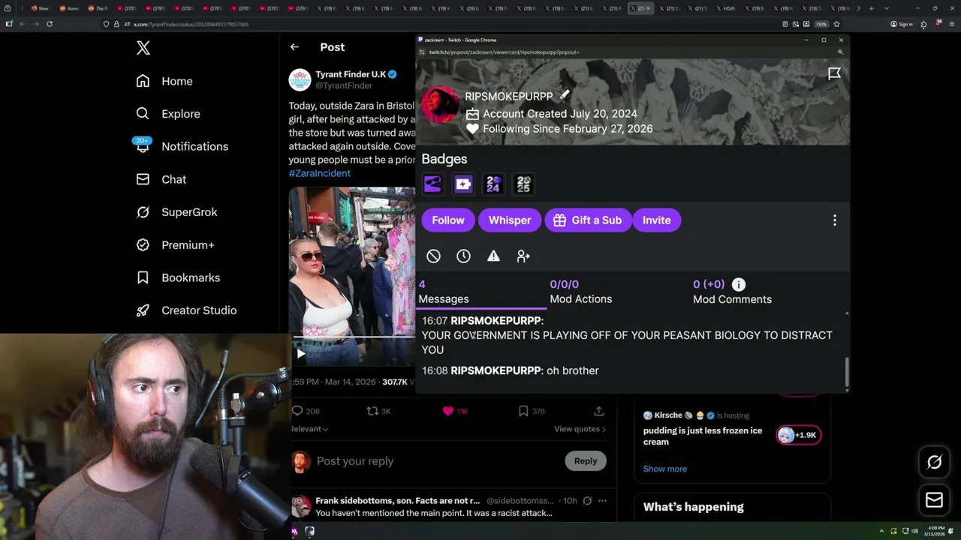
Task: Open the Bookmarks icon in the sidebar
Action: coord(143,277)
